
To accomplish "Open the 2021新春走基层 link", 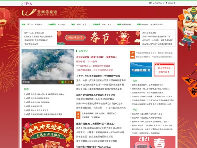I will 149,33.
